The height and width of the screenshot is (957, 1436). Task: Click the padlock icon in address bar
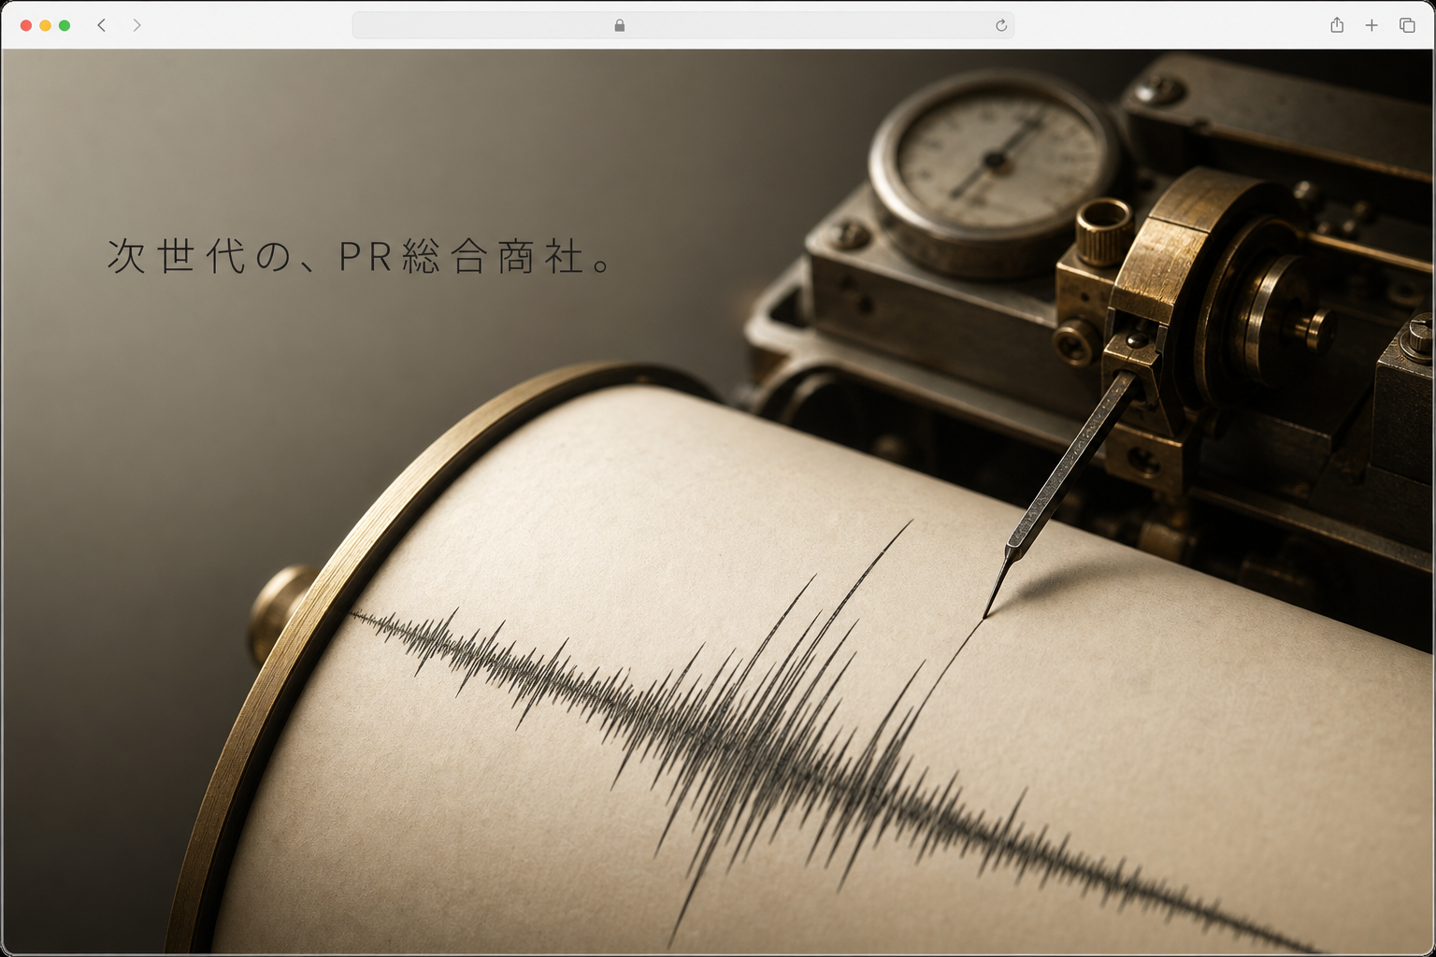pos(619,25)
